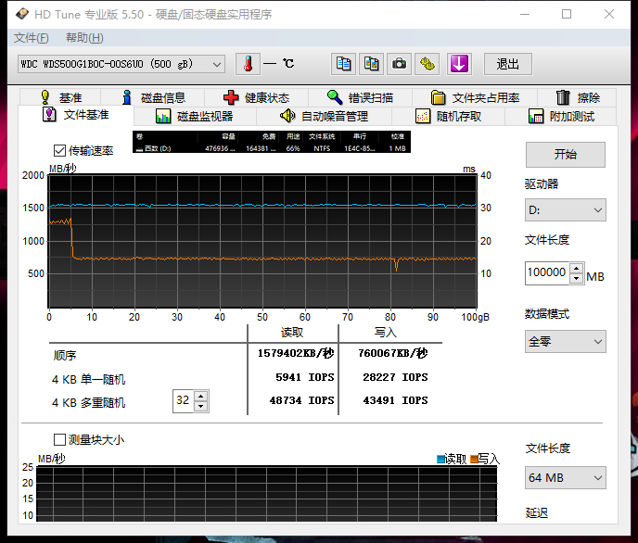The image size is (638, 543).
Task: Click the 28227 IOPS write value
Action: 395,377
